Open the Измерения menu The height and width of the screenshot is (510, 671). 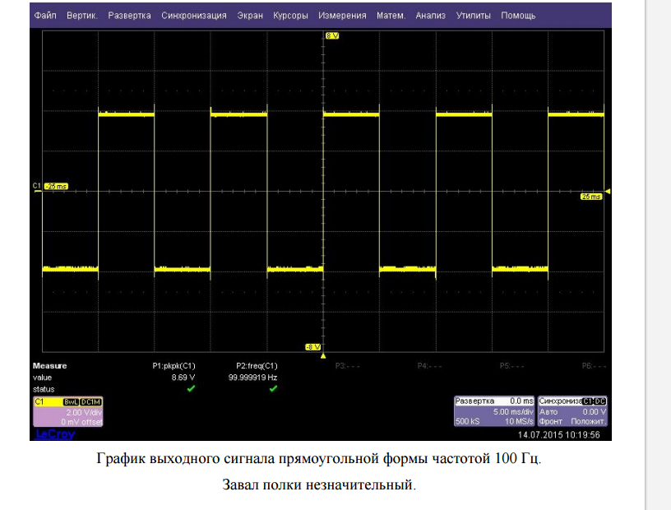[344, 15]
